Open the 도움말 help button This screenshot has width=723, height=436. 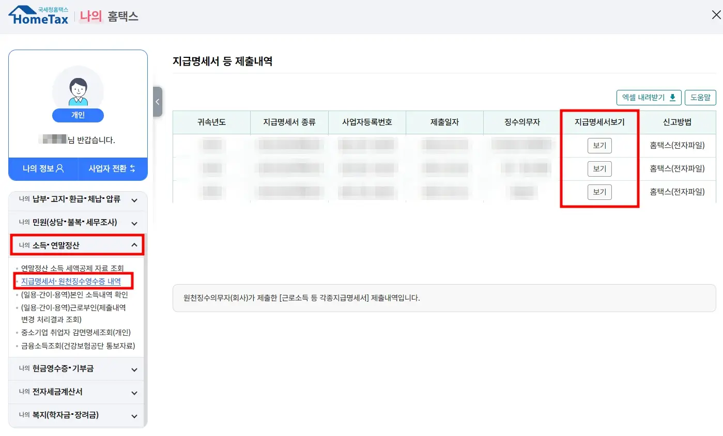pyautogui.click(x=700, y=97)
